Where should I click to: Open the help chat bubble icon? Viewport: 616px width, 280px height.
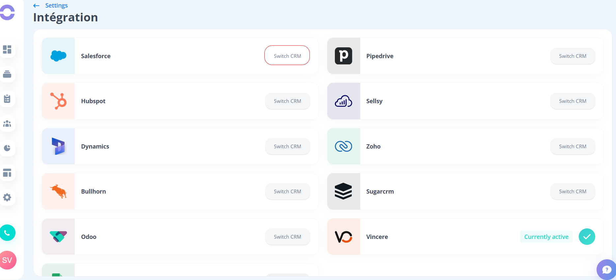[x=606, y=270]
